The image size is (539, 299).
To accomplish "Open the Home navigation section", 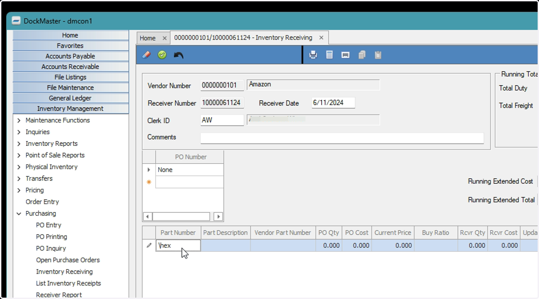I will pyautogui.click(x=71, y=35).
